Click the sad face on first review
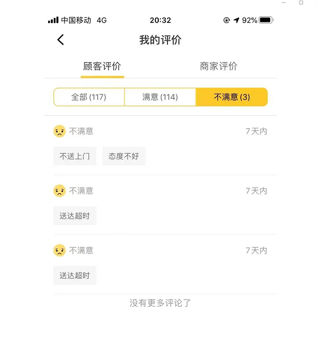The image size is (317, 337). click(59, 131)
